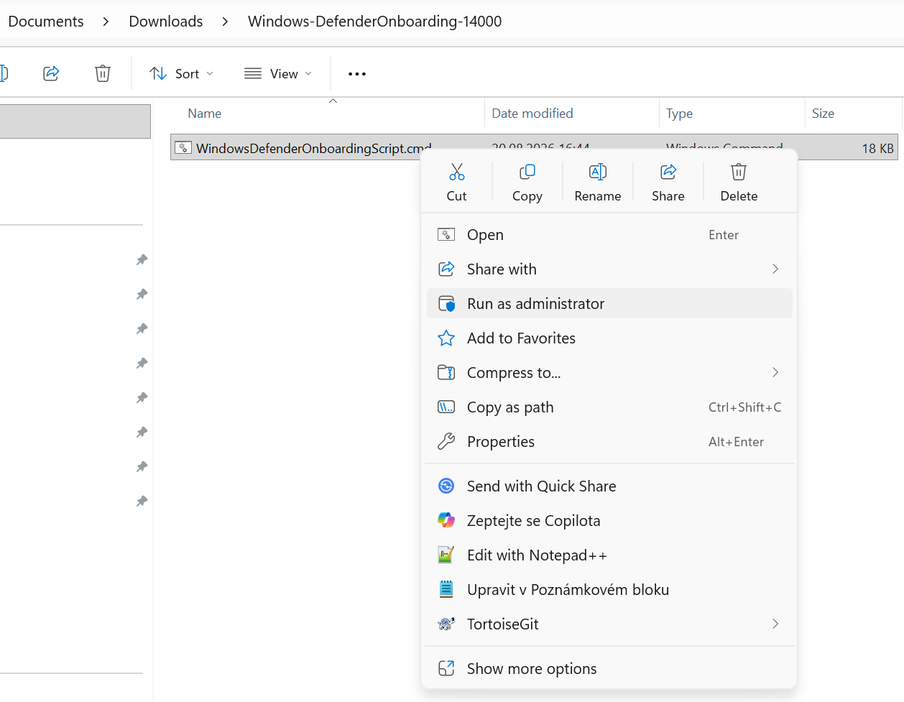Open the three-dots See more menu
The height and width of the screenshot is (702, 904).
click(356, 74)
